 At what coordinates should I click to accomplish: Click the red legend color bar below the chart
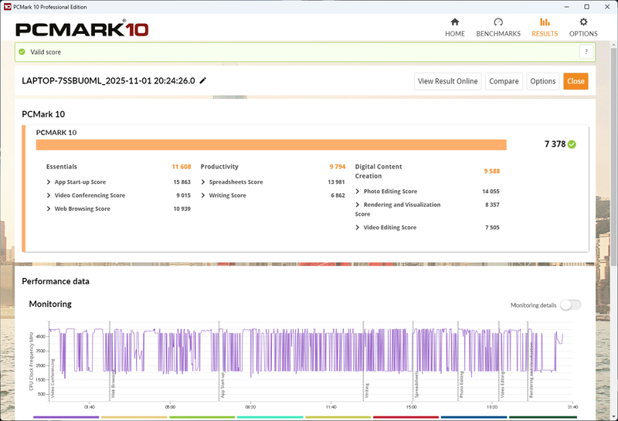pyautogui.click(x=406, y=417)
